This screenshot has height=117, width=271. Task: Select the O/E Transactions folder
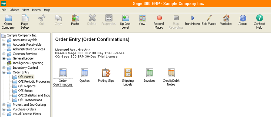coord(30,100)
